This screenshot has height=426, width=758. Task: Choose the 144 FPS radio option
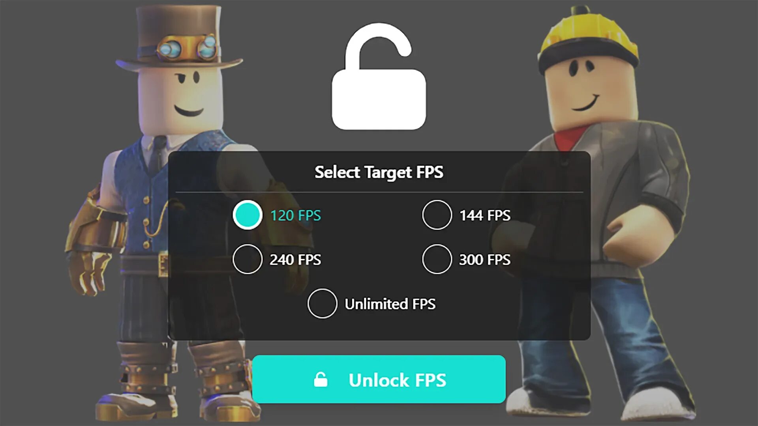[437, 215]
